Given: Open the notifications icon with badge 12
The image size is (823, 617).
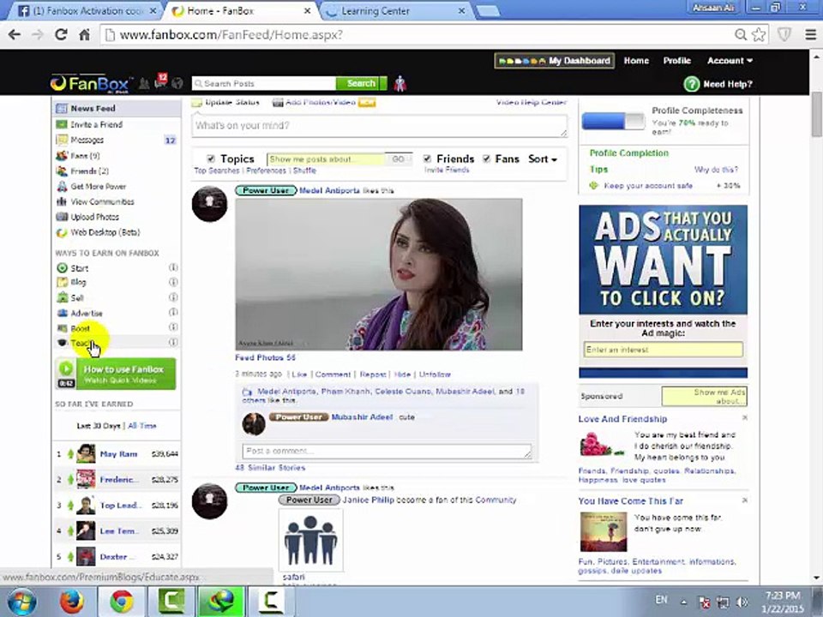Looking at the screenshot, I should click(160, 81).
